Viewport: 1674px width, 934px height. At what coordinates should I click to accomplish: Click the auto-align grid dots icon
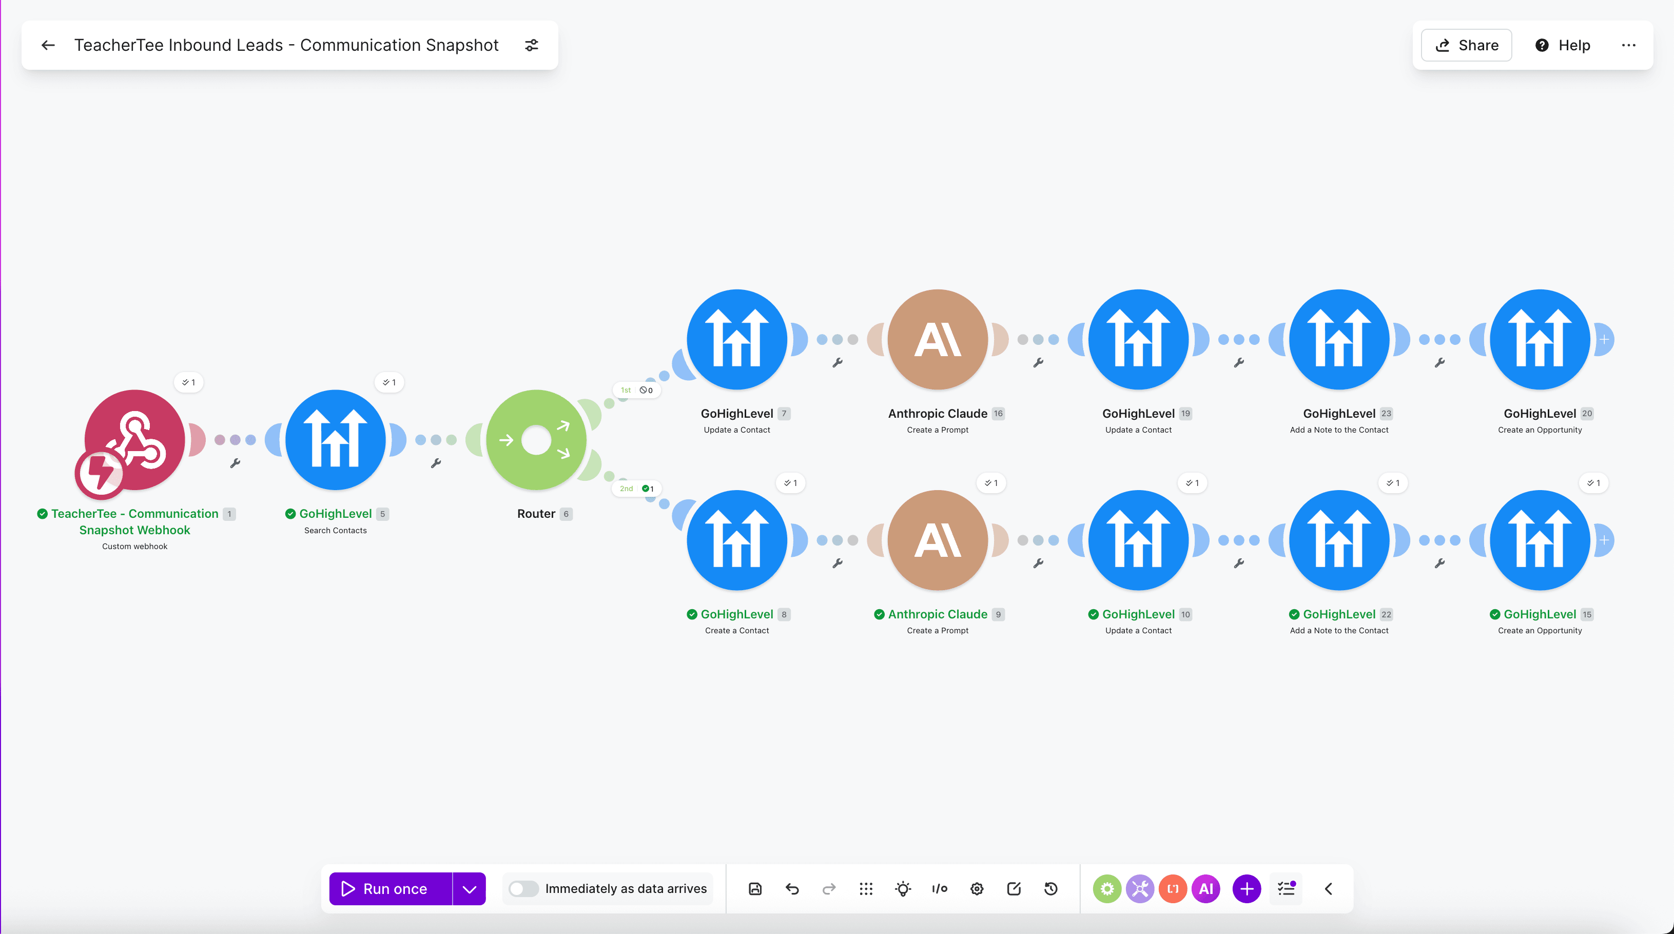(866, 888)
